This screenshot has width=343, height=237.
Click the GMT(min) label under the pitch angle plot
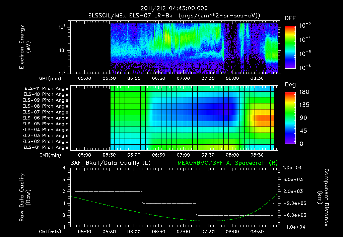coord(50,155)
